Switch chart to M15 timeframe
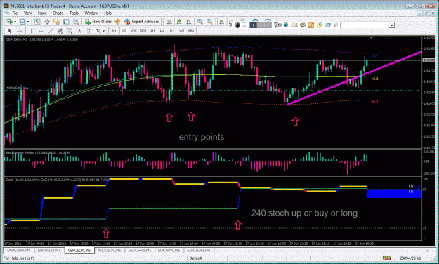Viewport: 439px width, 264px height. pos(133,31)
